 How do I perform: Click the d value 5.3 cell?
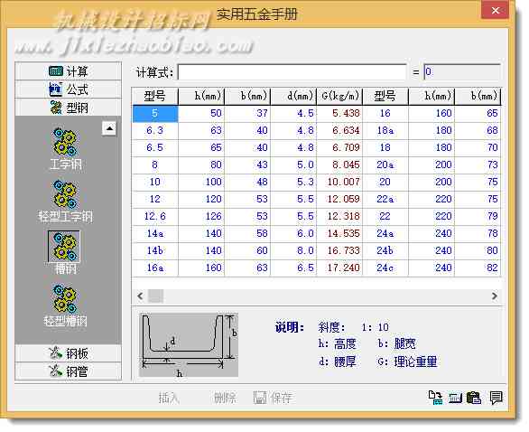tap(294, 183)
